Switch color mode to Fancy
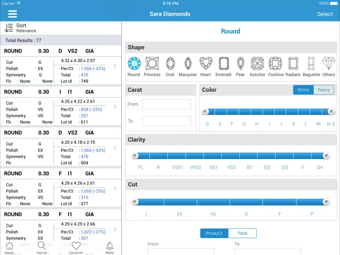 point(324,90)
